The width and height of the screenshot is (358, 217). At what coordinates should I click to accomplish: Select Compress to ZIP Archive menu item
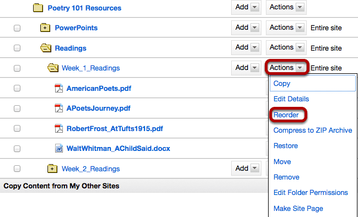[313, 131]
